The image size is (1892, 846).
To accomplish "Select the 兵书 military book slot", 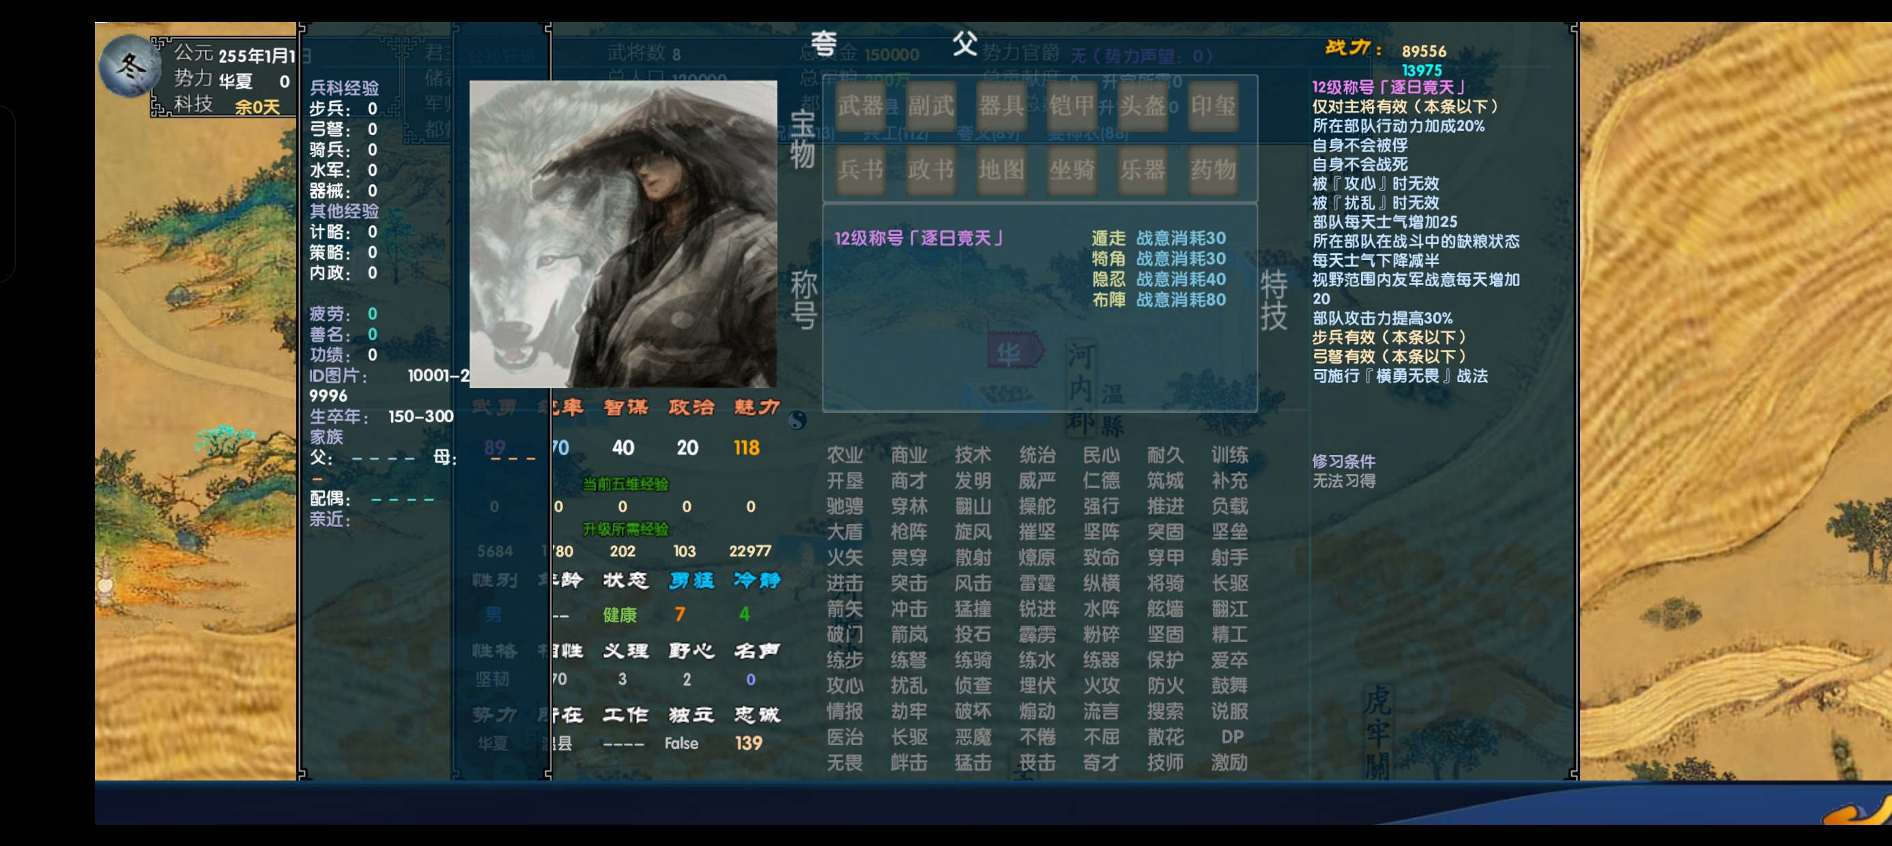I will pos(860,171).
